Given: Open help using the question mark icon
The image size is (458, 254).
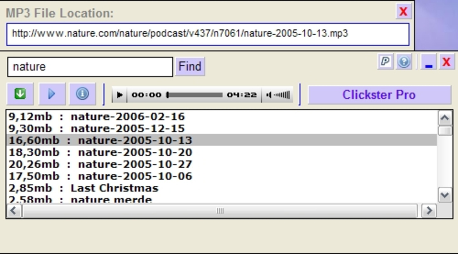Looking at the screenshot, I should [x=403, y=62].
